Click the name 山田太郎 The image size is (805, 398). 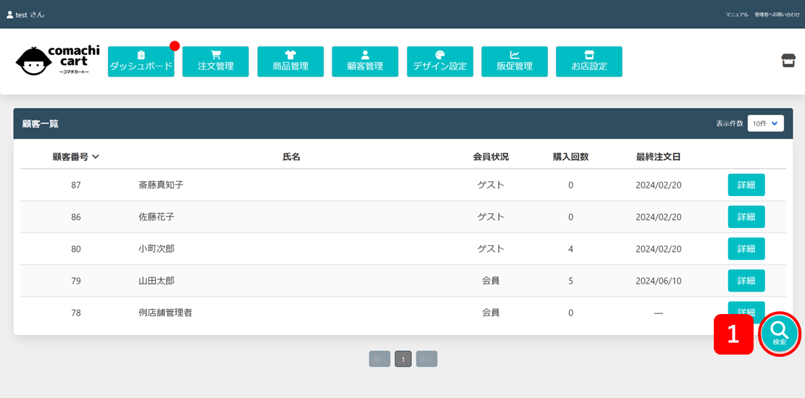click(156, 281)
